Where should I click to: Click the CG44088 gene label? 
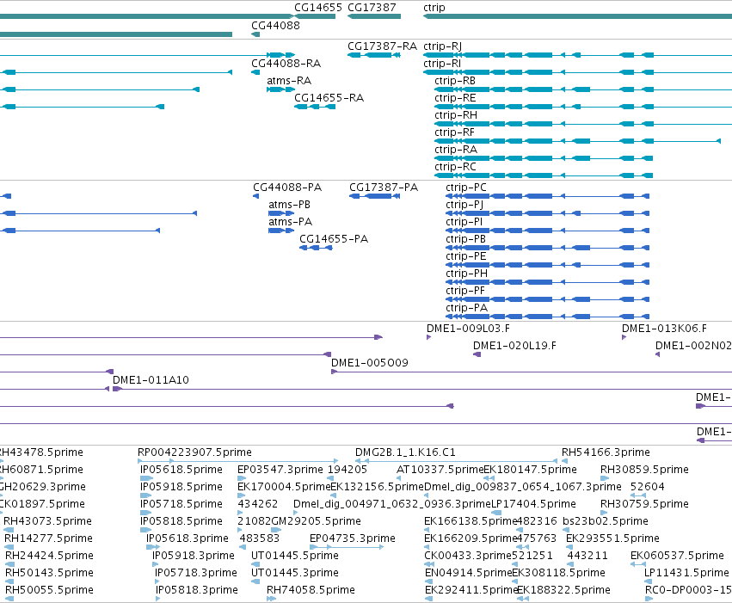tap(275, 26)
